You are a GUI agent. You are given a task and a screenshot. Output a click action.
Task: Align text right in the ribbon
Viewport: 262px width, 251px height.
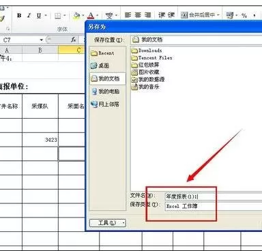[148, 15]
